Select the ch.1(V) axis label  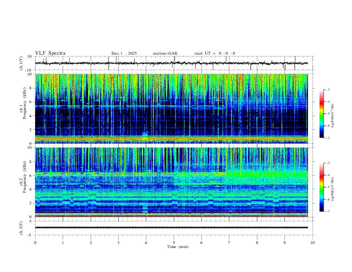click(21, 63)
